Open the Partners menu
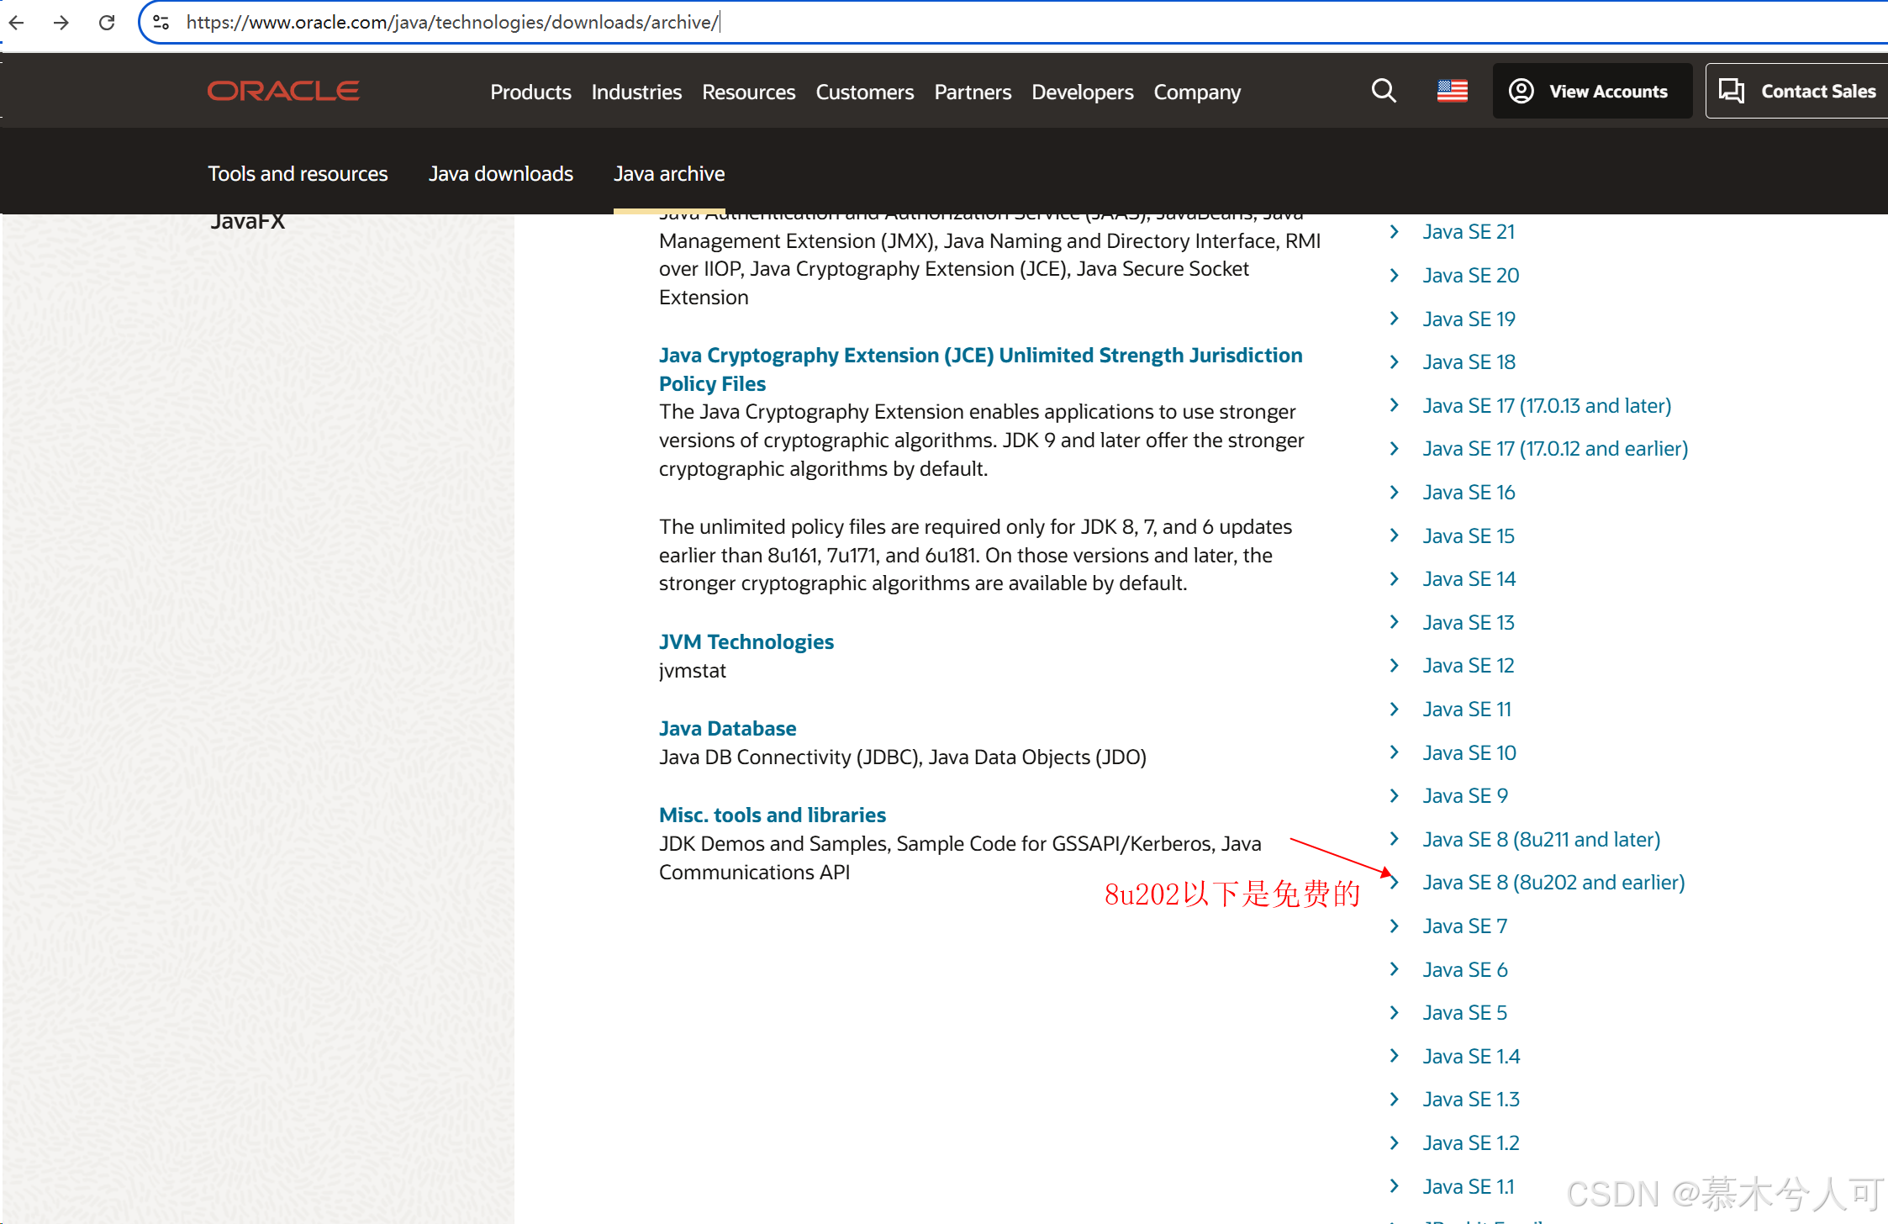Screen dimensions: 1888x1224 click(973, 92)
